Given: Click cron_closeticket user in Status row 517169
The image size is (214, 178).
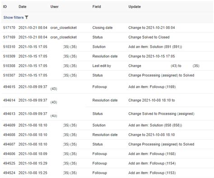Looking at the screenshot, I should pos(64,37).
